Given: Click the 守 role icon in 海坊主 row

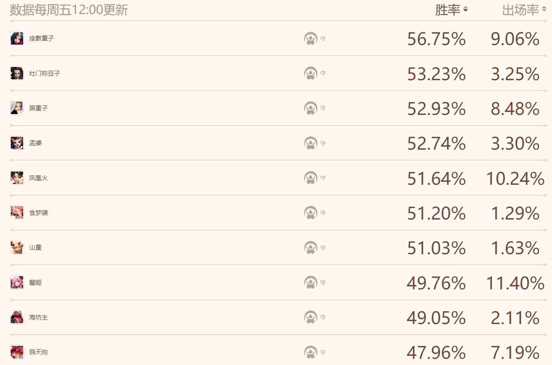Looking at the screenshot, I should point(311,317).
